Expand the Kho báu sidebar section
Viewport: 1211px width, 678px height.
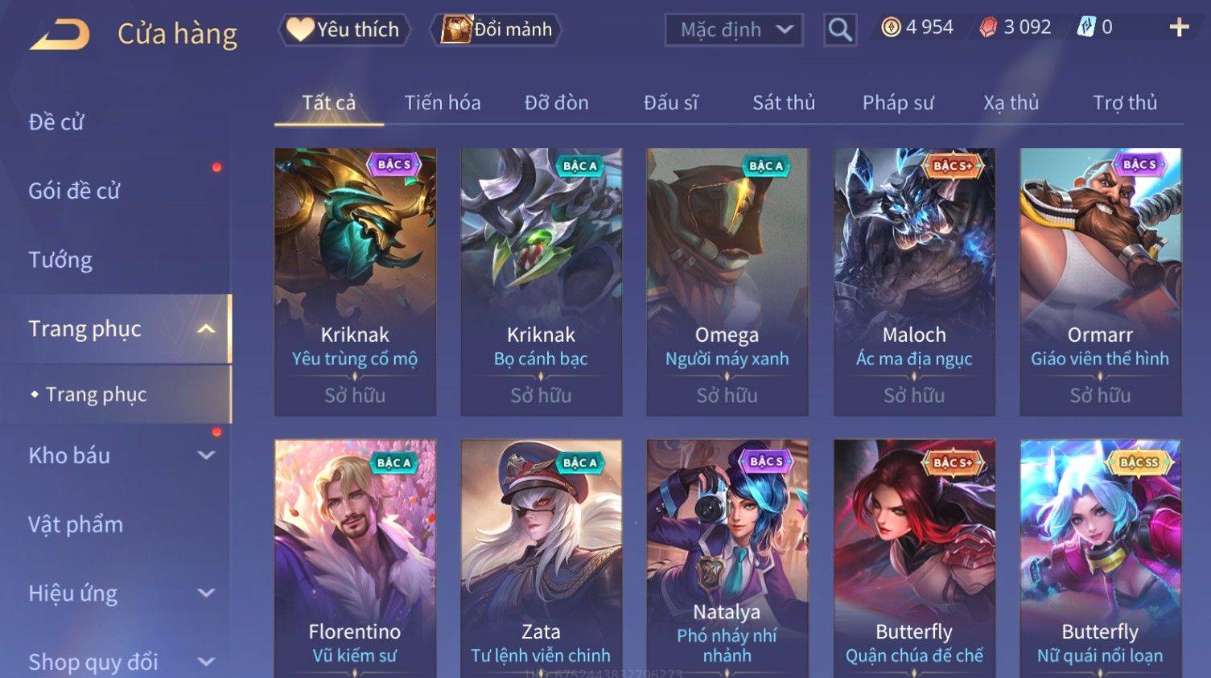click(x=206, y=455)
